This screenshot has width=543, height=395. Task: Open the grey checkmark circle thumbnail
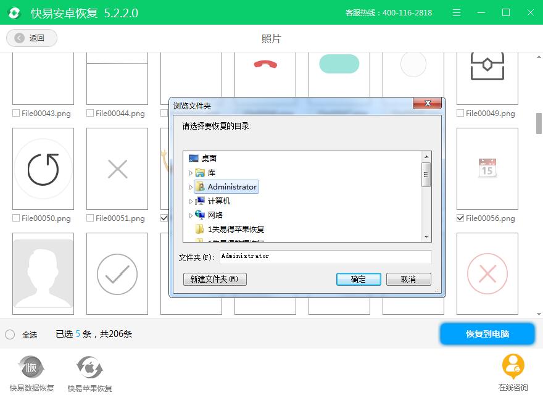[x=117, y=274]
